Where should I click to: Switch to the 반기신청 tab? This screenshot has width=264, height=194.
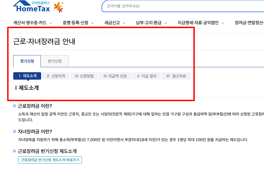tap(55, 61)
